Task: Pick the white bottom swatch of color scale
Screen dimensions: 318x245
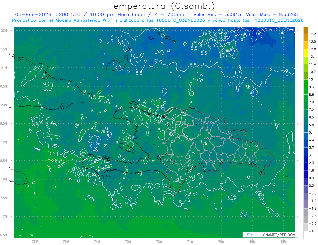Action: (306, 235)
